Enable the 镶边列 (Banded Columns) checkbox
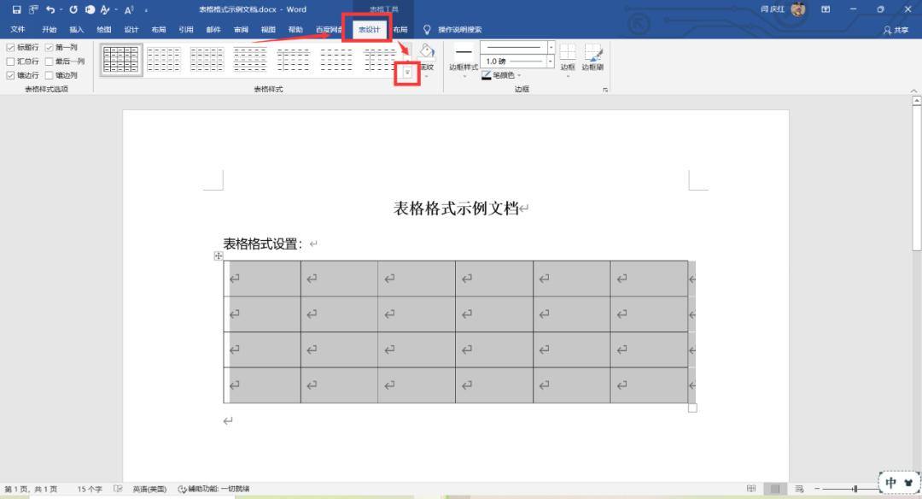Viewport: 922px width, 499px height. click(x=50, y=75)
